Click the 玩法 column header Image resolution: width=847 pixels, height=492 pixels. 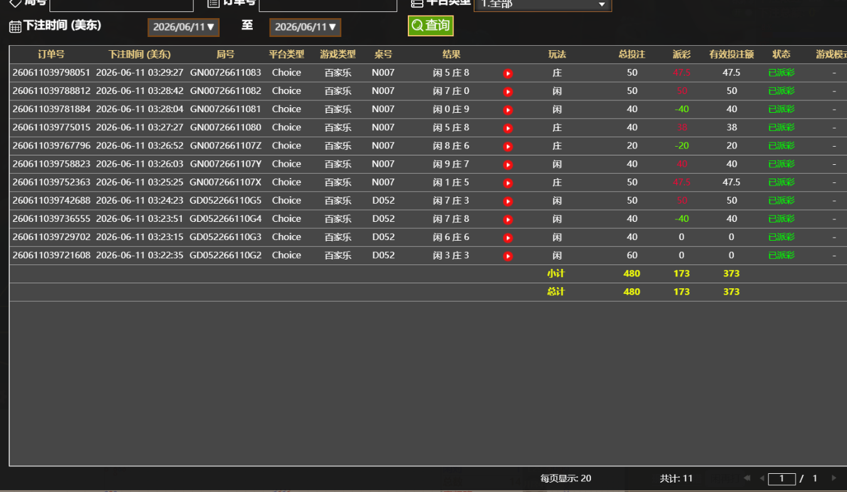(557, 55)
